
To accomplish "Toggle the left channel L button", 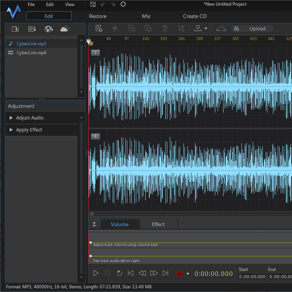I will pos(95,53).
